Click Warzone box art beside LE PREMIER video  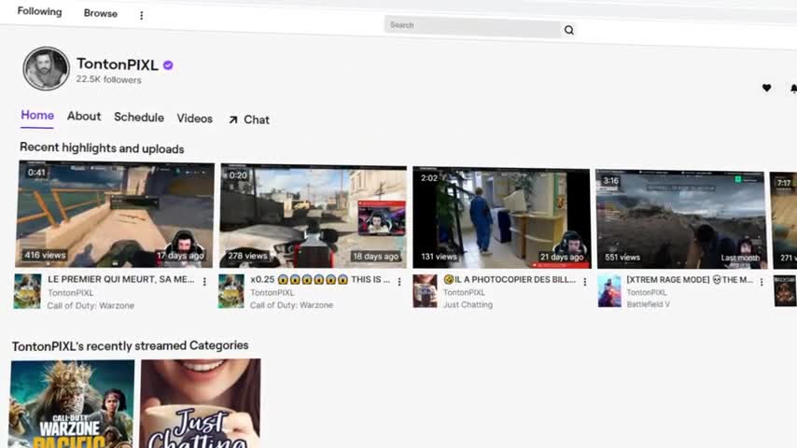tap(27, 291)
